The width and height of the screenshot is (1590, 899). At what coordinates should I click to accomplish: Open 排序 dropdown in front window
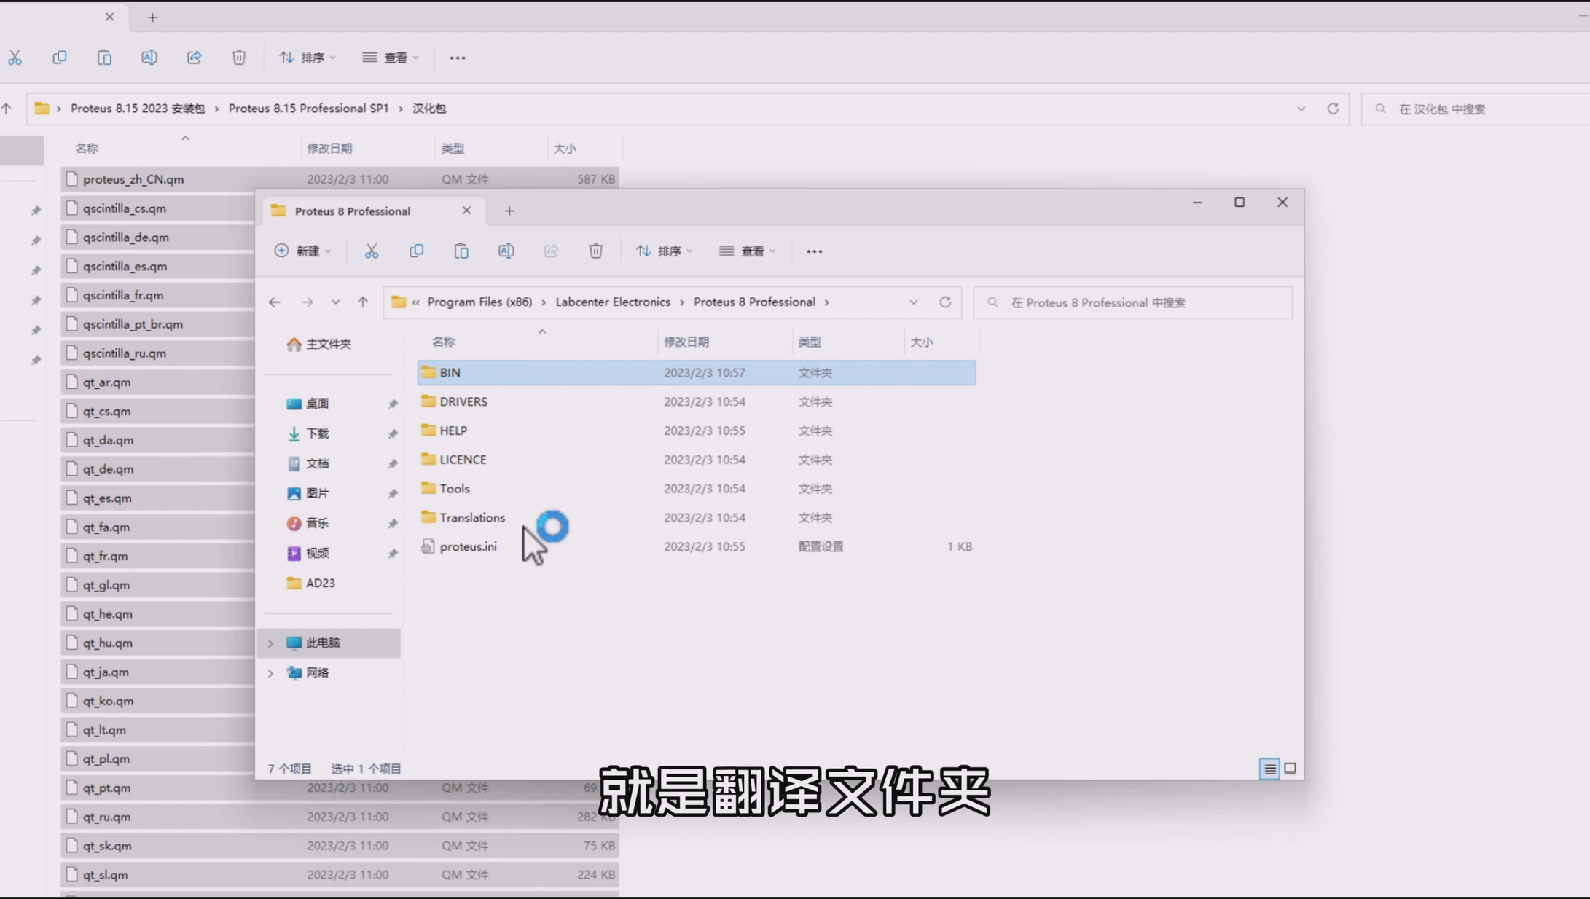click(x=664, y=251)
